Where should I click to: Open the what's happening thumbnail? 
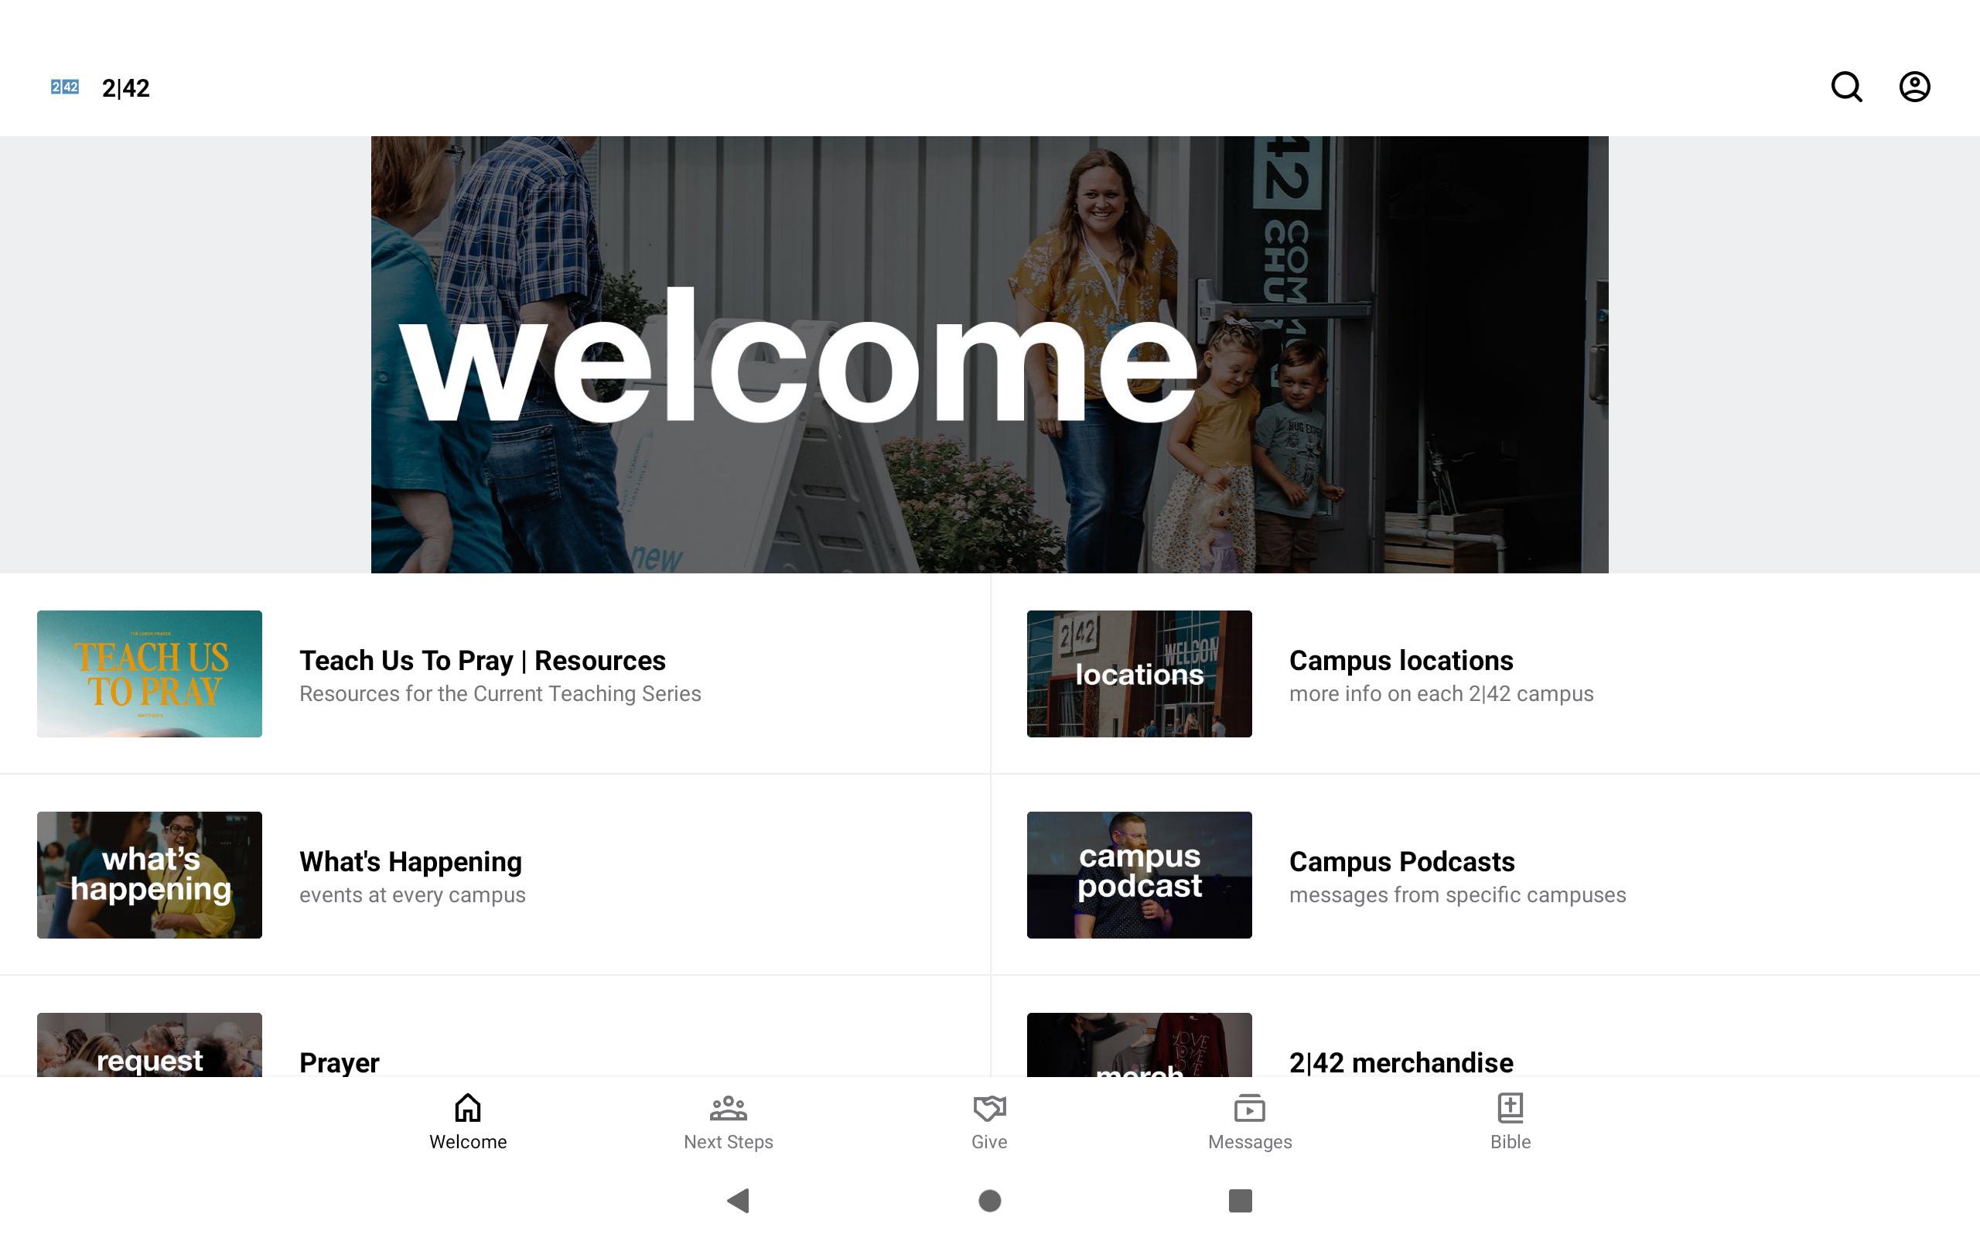[150, 874]
